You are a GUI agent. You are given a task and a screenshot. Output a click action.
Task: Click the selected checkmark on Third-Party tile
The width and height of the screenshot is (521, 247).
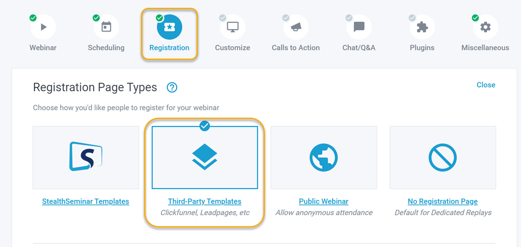click(204, 126)
